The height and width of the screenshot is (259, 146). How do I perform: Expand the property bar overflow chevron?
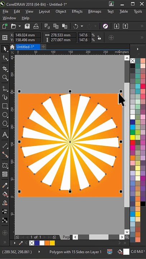click(142, 37)
